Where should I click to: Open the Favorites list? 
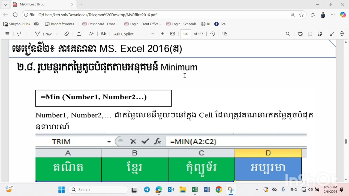313,15
